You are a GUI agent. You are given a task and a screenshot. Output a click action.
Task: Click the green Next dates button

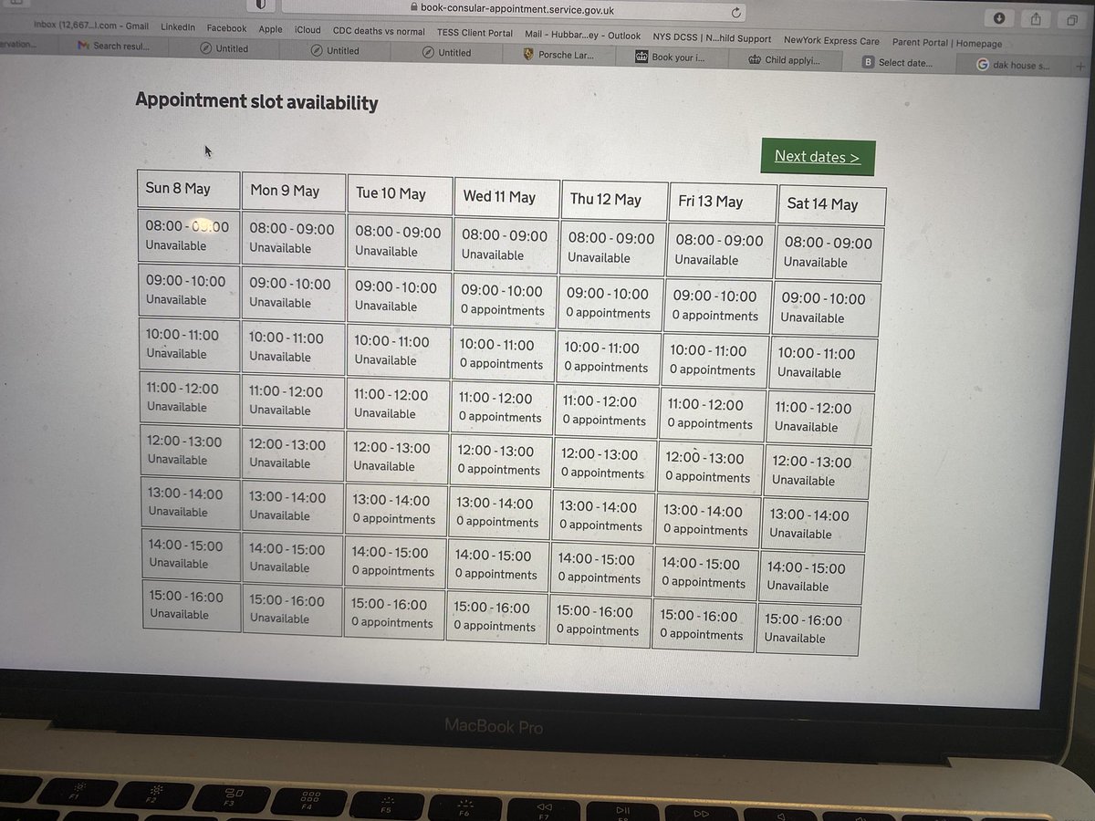[x=818, y=157]
